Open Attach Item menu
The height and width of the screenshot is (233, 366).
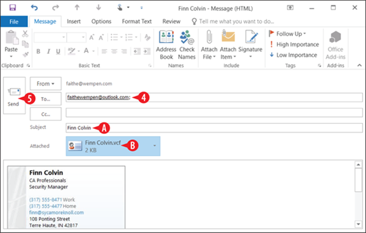point(228,45)
